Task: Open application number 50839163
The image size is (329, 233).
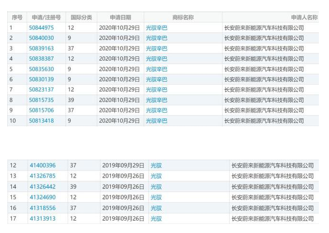Action: pos(41,48)
